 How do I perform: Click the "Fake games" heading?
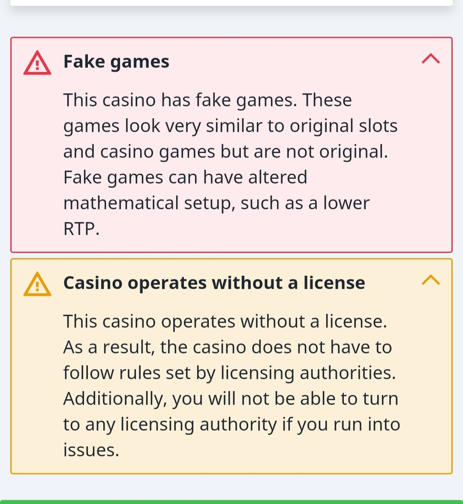(116, 62)
